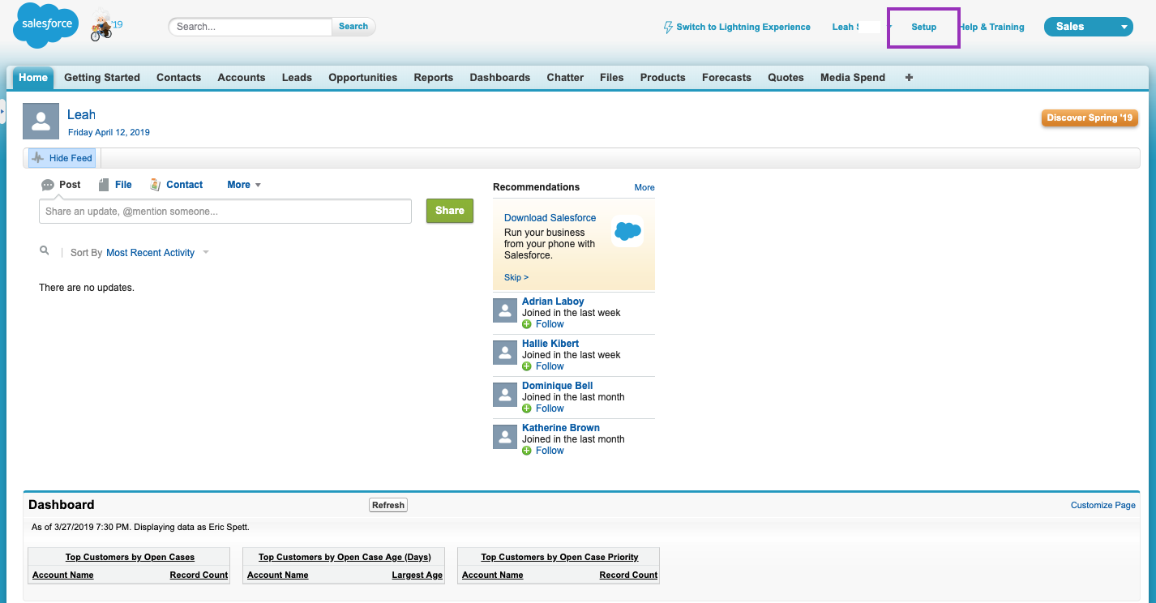
Task: Open the Sales app menu dropdown
Action: (x=1087, y=27)
